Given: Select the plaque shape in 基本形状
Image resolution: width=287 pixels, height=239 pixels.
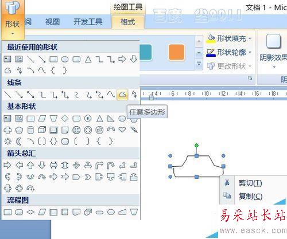Looking at the screenshot, I should point(65,142).
